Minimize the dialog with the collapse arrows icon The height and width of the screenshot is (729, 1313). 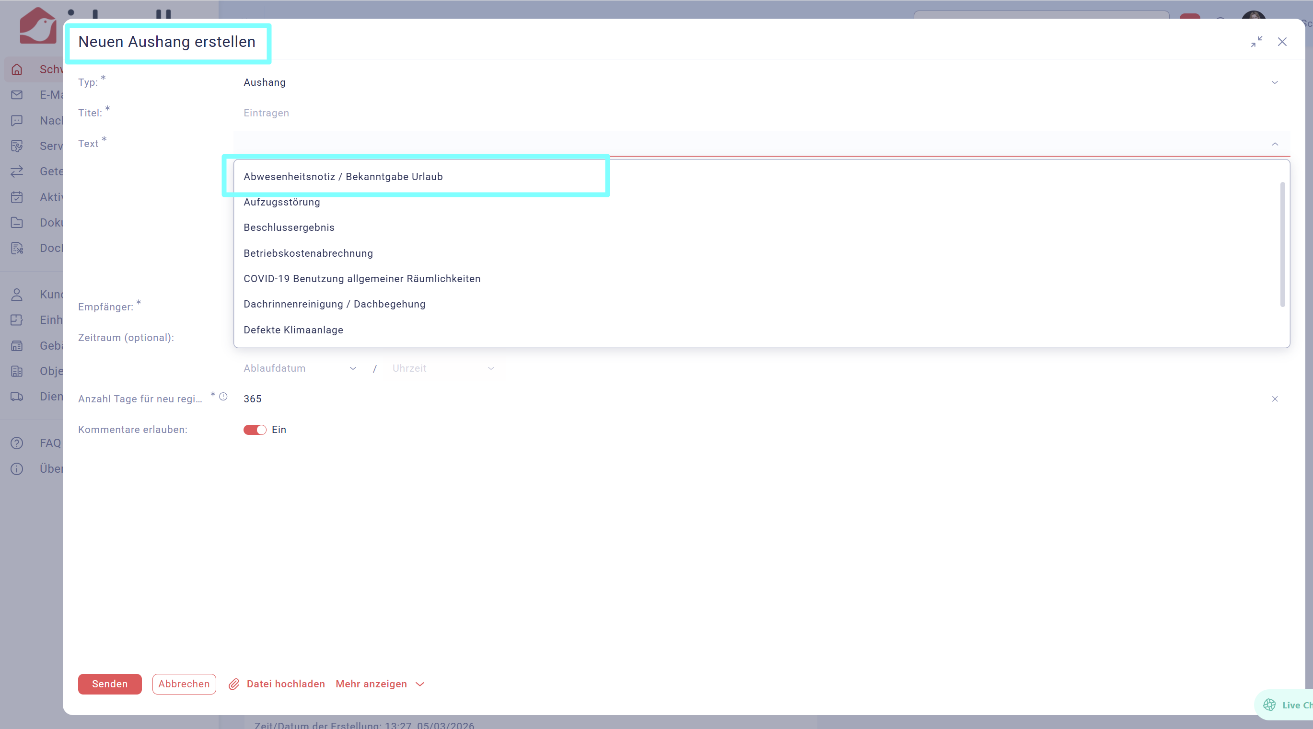click(x=1256, y=42)
